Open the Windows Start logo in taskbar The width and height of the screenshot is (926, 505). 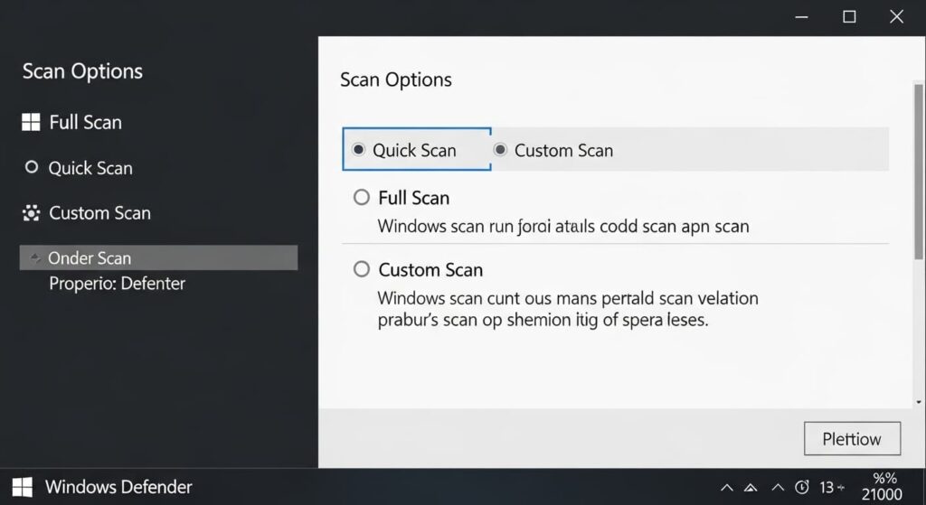[x=23, y=487]
